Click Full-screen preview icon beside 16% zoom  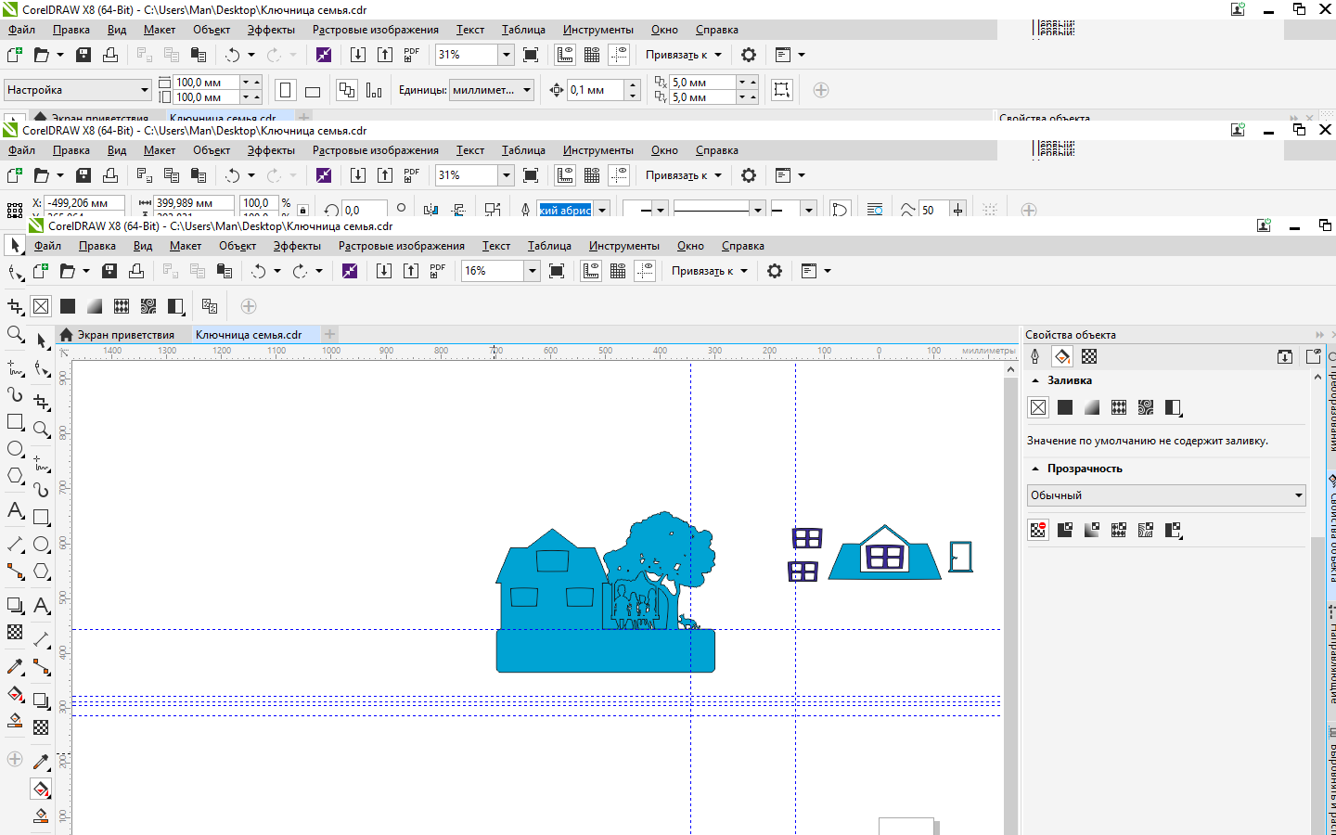(557, 271)
